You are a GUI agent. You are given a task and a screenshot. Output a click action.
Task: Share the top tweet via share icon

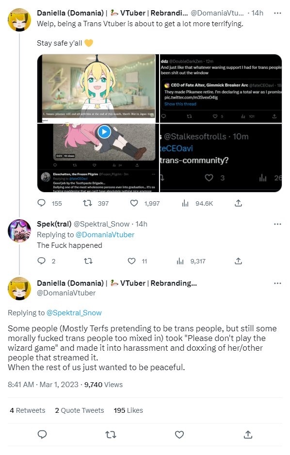[238, 203]
